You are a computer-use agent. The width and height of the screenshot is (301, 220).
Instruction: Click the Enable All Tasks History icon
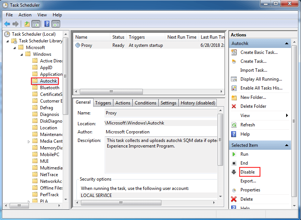[x=234, y=88]
